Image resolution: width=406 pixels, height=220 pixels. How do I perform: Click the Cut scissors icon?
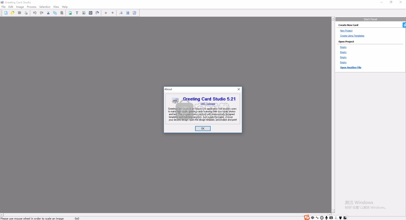(48, 13)
